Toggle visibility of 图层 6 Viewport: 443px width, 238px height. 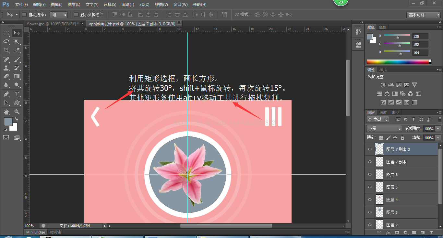(370, 175)
